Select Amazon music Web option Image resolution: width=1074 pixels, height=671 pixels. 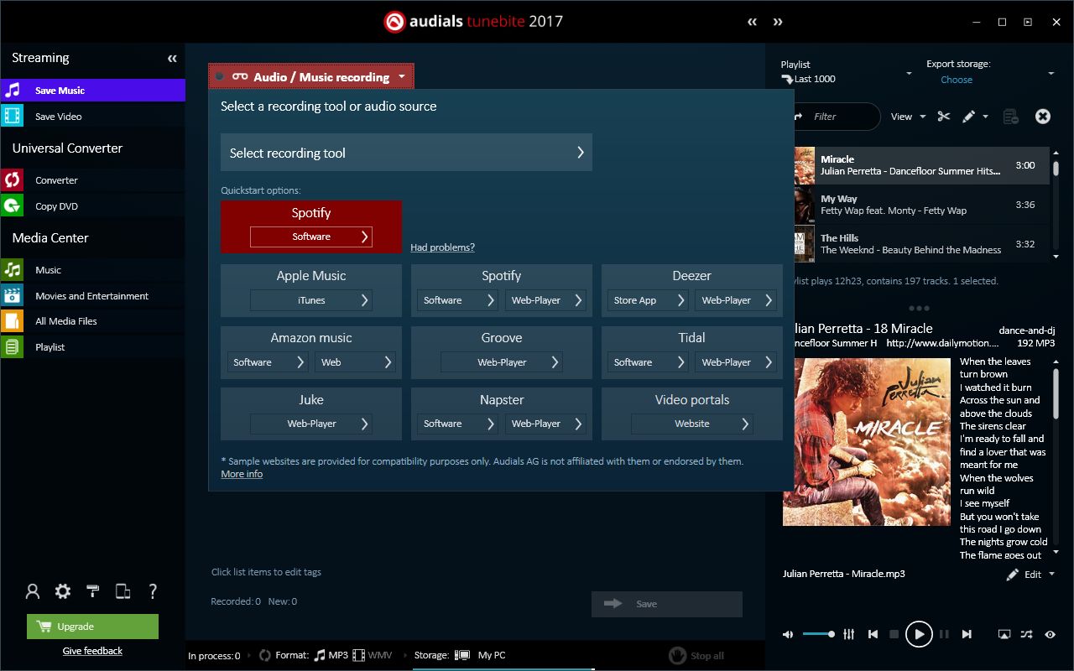pos(354,362)
